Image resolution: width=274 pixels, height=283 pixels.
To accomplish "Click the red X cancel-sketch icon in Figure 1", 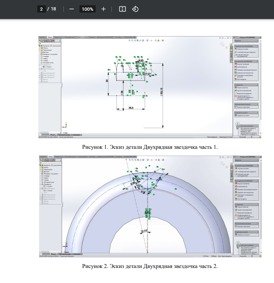I will coord(226,48).
